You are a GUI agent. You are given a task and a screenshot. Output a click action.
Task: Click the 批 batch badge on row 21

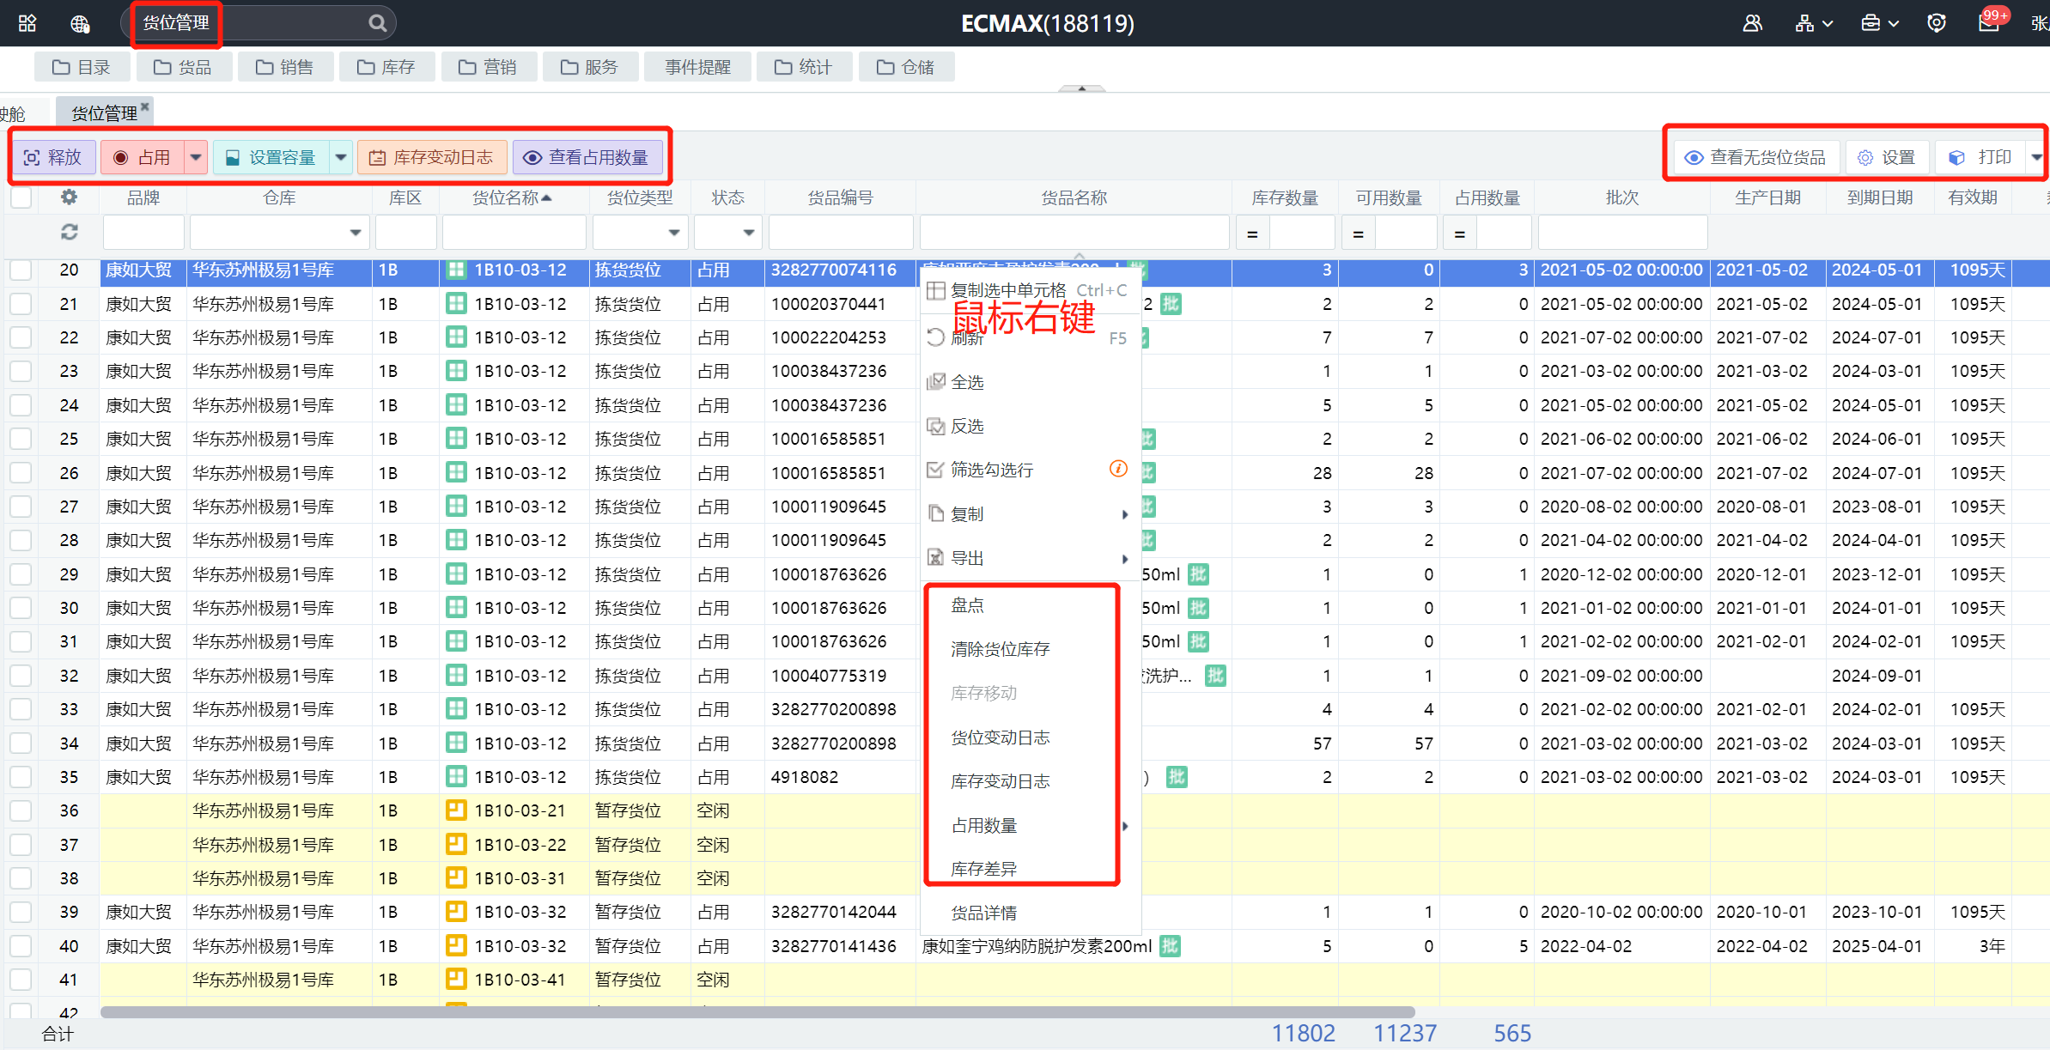(1171, 303)
